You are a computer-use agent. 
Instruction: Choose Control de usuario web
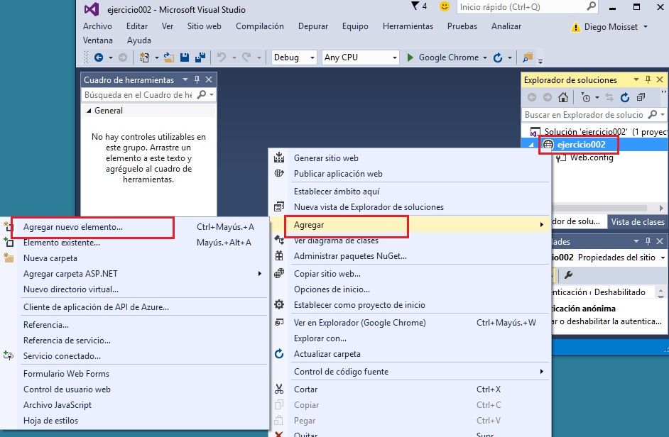coord(135,389)
